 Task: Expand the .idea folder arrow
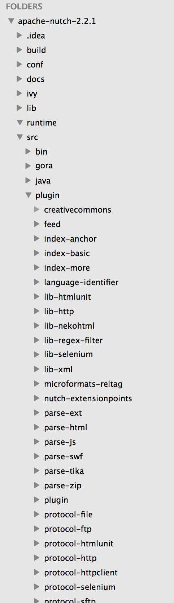click(x=19, y=35)
